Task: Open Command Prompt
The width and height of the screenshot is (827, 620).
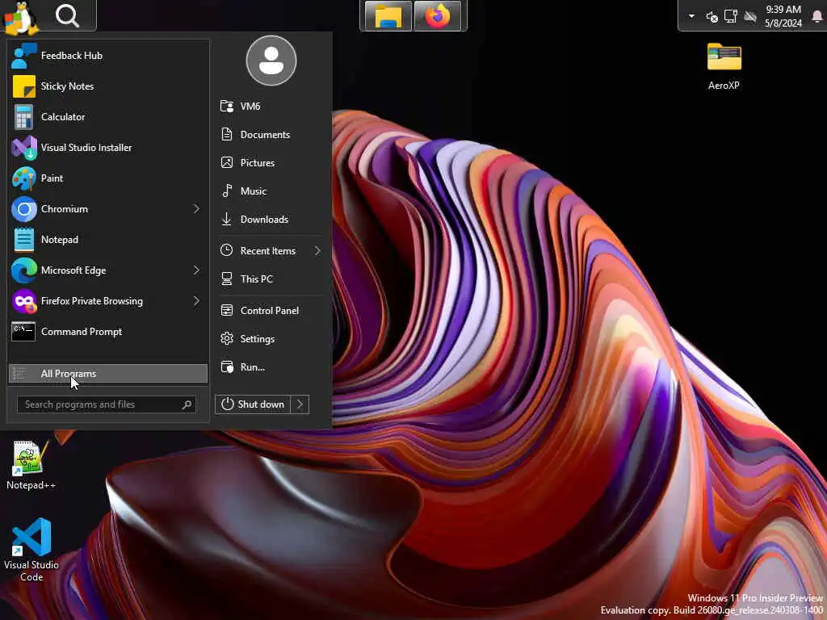Action: click(108, 331)
